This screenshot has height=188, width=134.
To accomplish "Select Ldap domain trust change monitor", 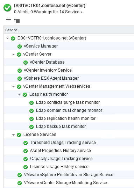I will click(x=69, y=110).
